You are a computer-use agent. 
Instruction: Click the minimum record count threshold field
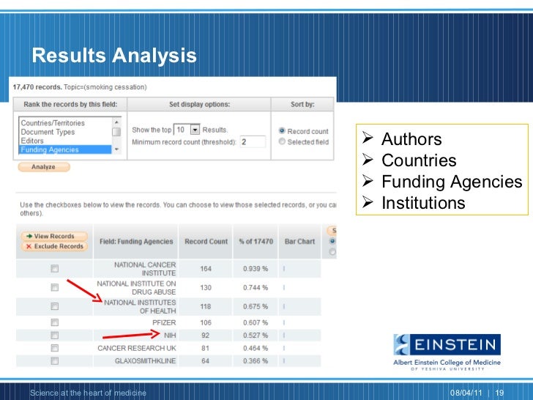(x=253, y=142)
